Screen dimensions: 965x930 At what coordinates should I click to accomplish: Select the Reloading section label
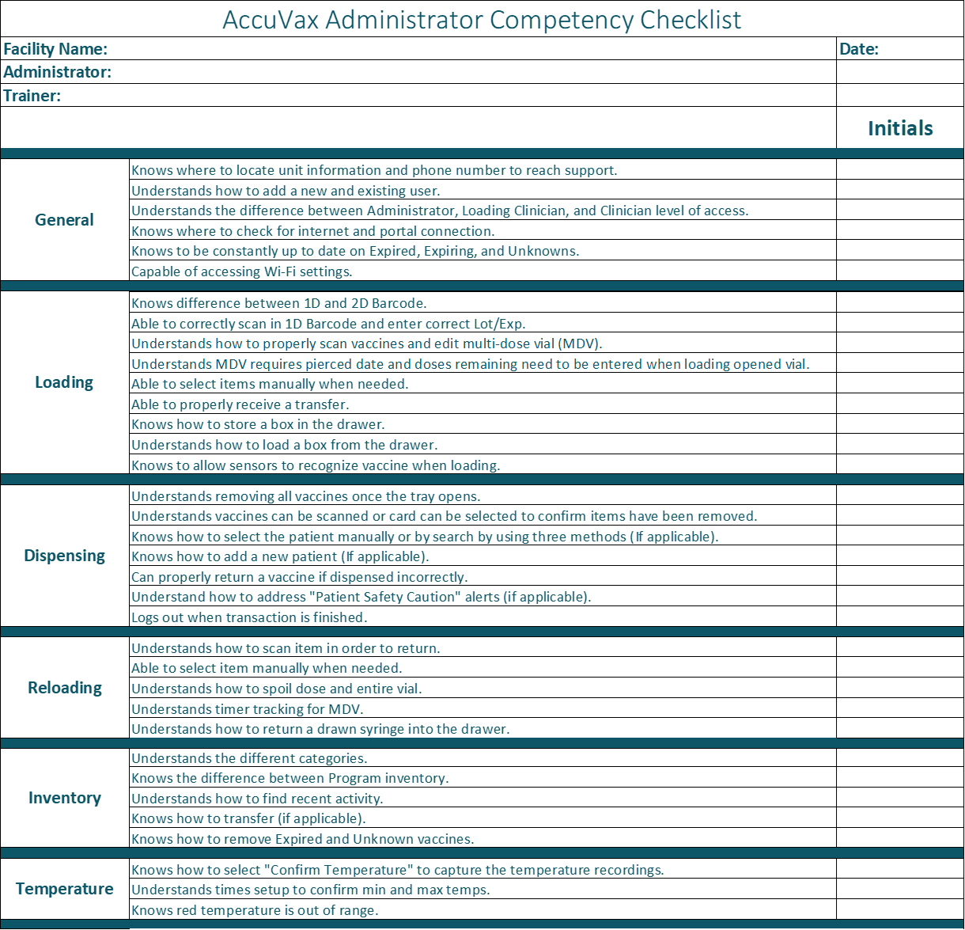click(64, 688)
